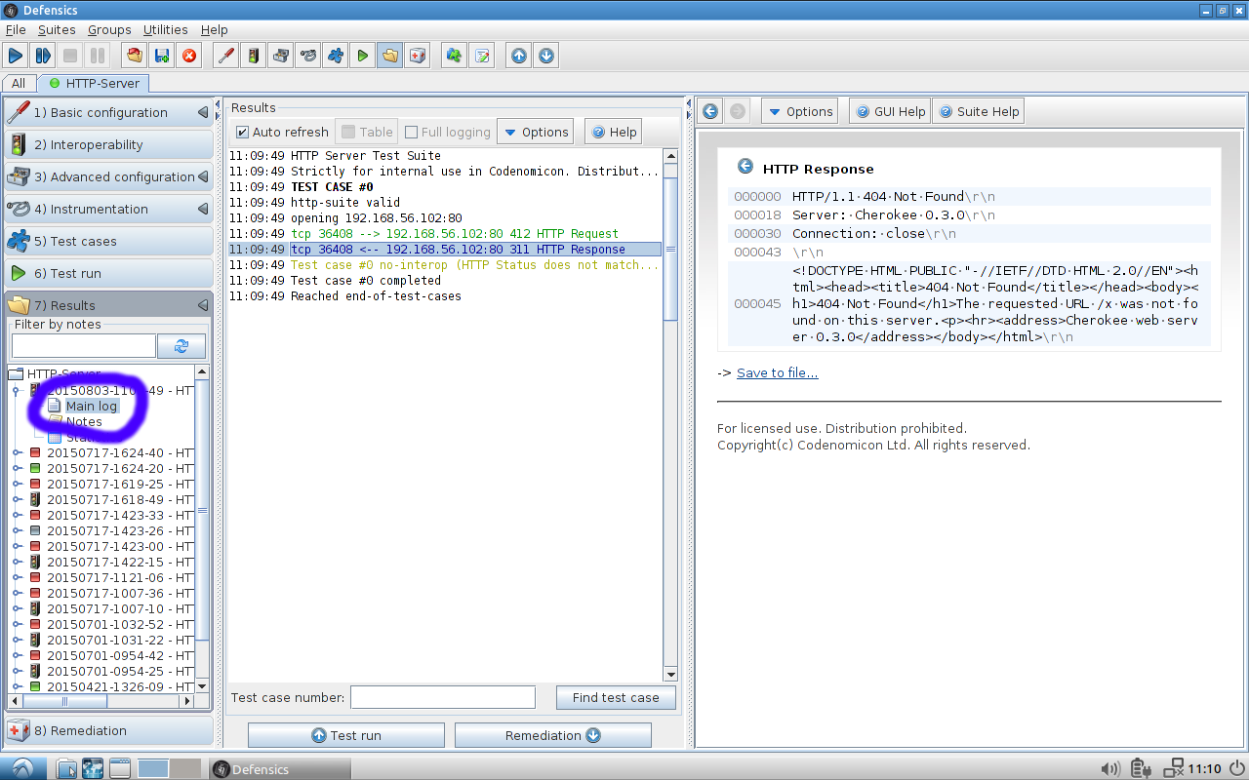
Task: Click the red X delete toolbar icon
Action: (189, 56)
